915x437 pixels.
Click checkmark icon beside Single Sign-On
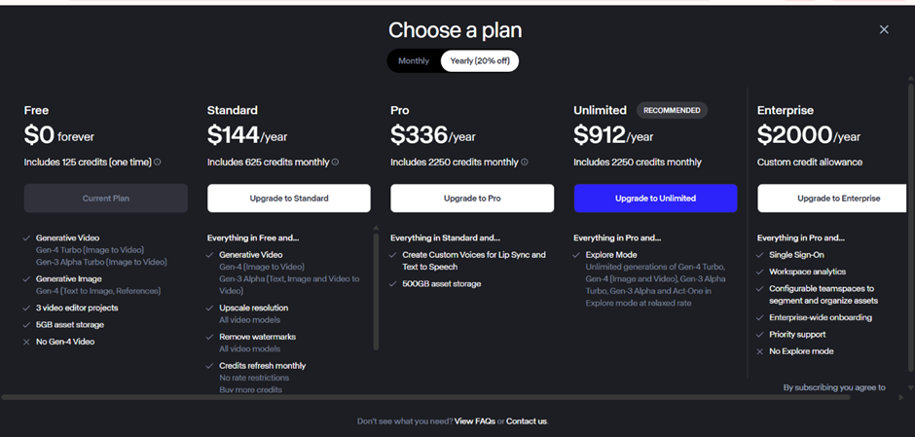click(x=759, y=255)
